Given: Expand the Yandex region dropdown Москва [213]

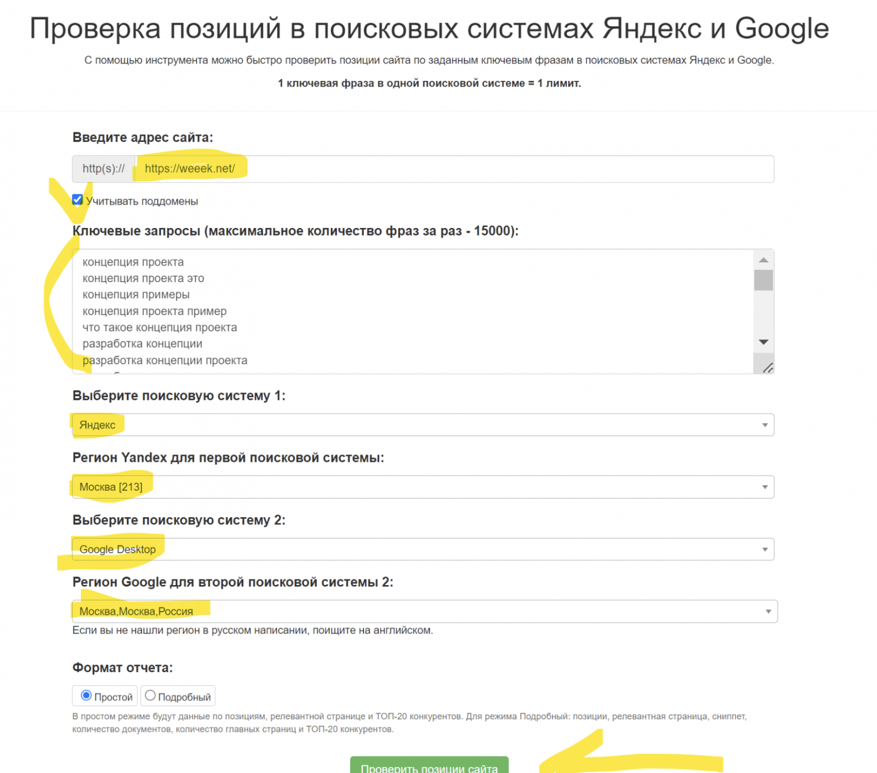Looking at the screenshot, I should pos(423,487).
